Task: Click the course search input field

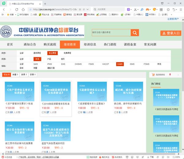Action: pyautogui.click(x=111, y=33)
